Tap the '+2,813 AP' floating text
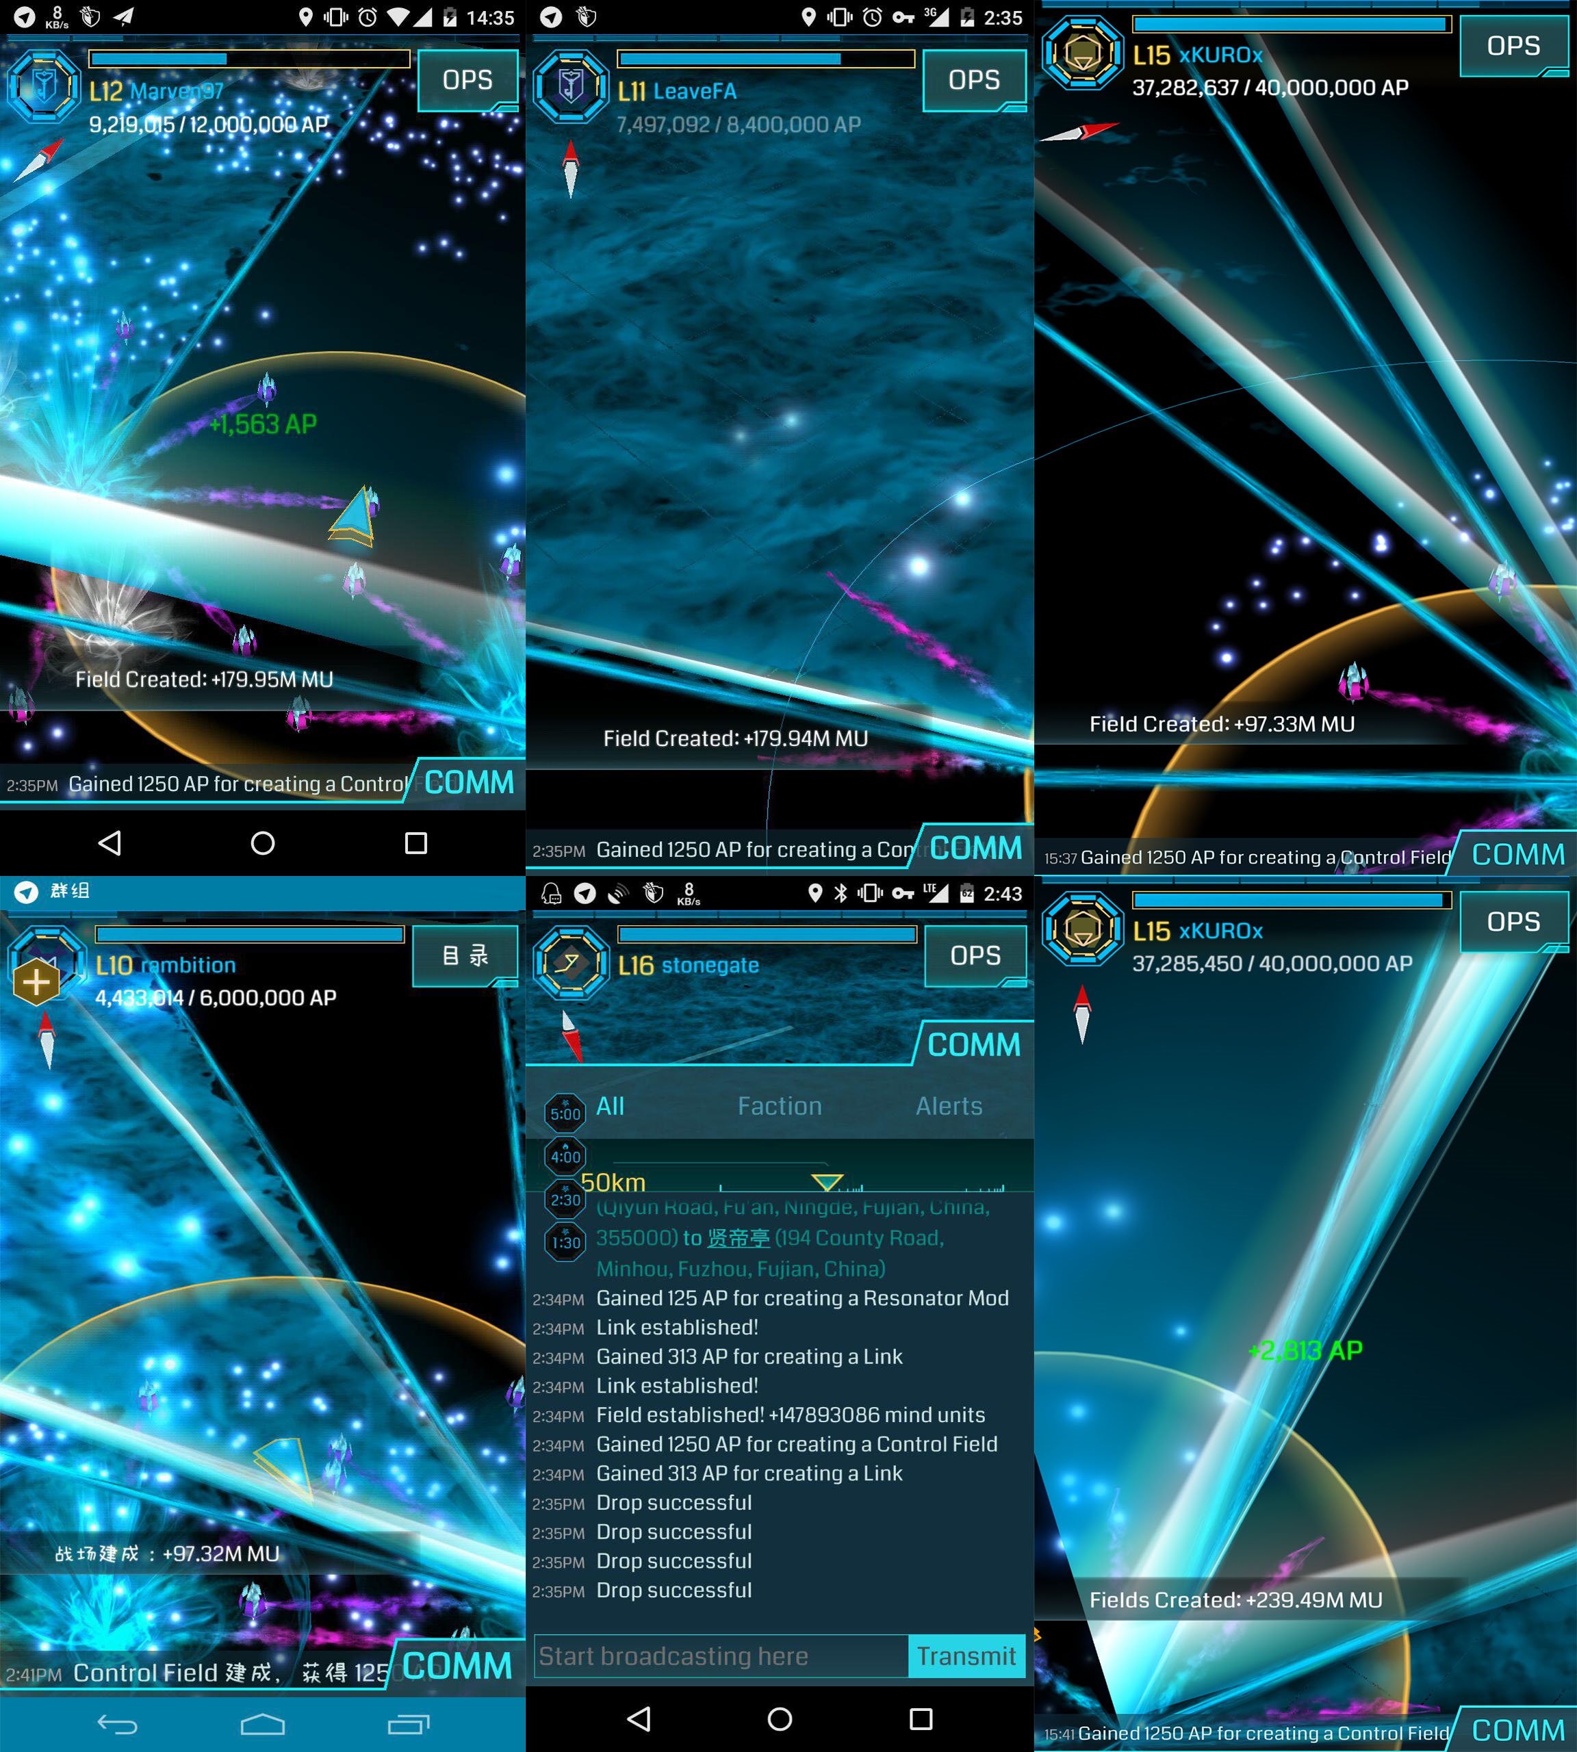This screenshot has height=1752, width=1577. (1305, 1350)
